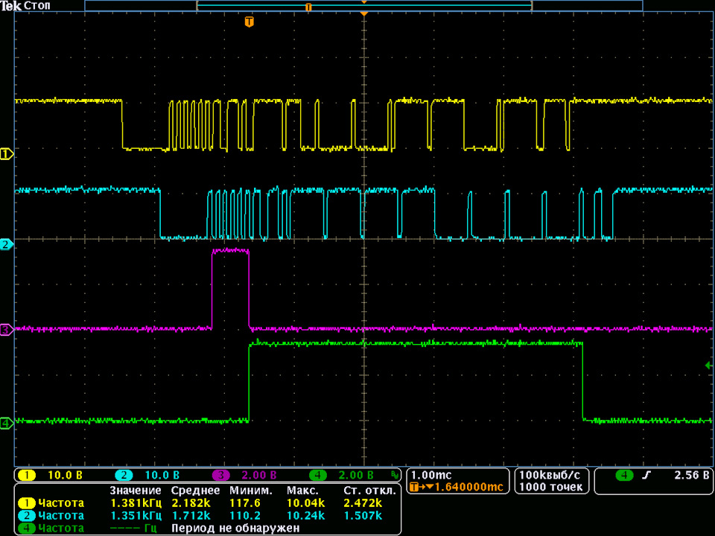
Task: Click the Макс. column header
Action: (x=303, y=491)
